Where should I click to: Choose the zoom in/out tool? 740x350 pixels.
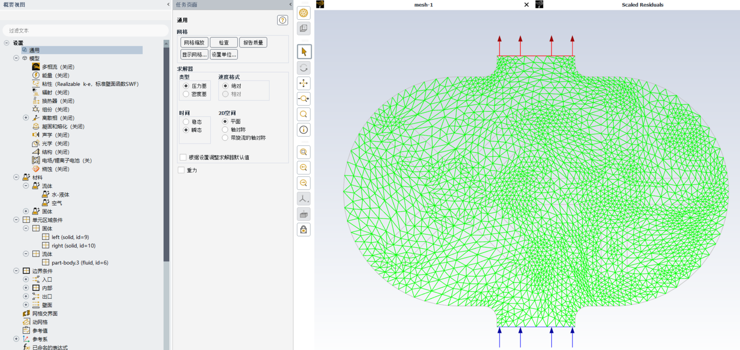pyautogui.click(x=304, y=99)
